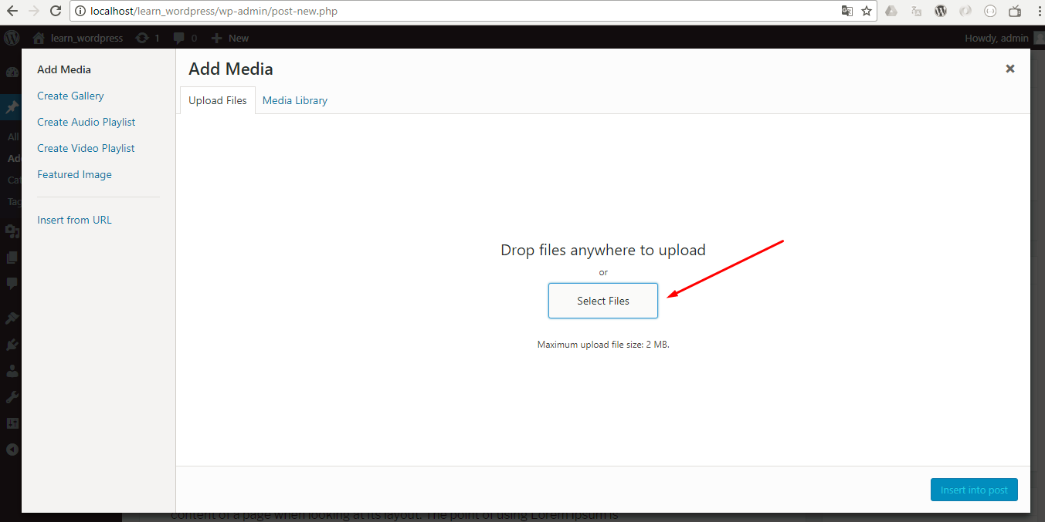This screenshot has width=1045, height=522.
Task: Open the Plugins plug icon in the WordPress sidebar
Action: [12, 344]
